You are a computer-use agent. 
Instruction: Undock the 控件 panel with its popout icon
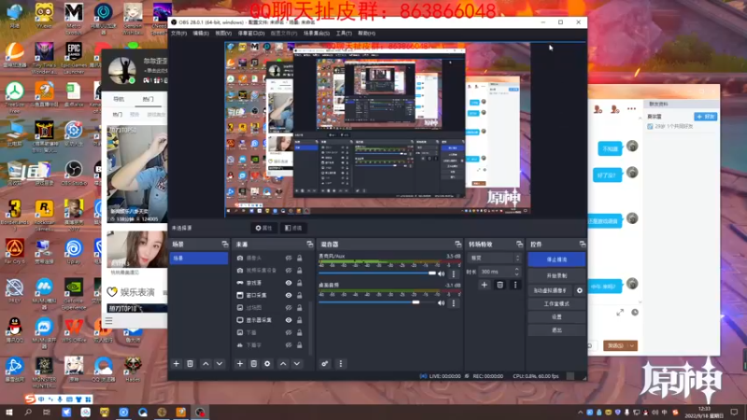[x=582, y=245]
